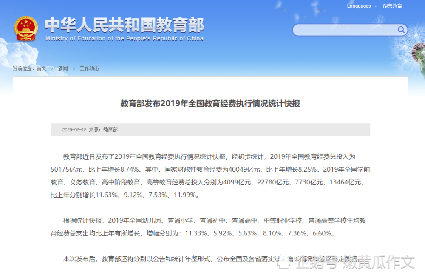The height and width of the screenshot is (277, 425).
Task: Click the percentage 6.60%
Action: [322, 233]
